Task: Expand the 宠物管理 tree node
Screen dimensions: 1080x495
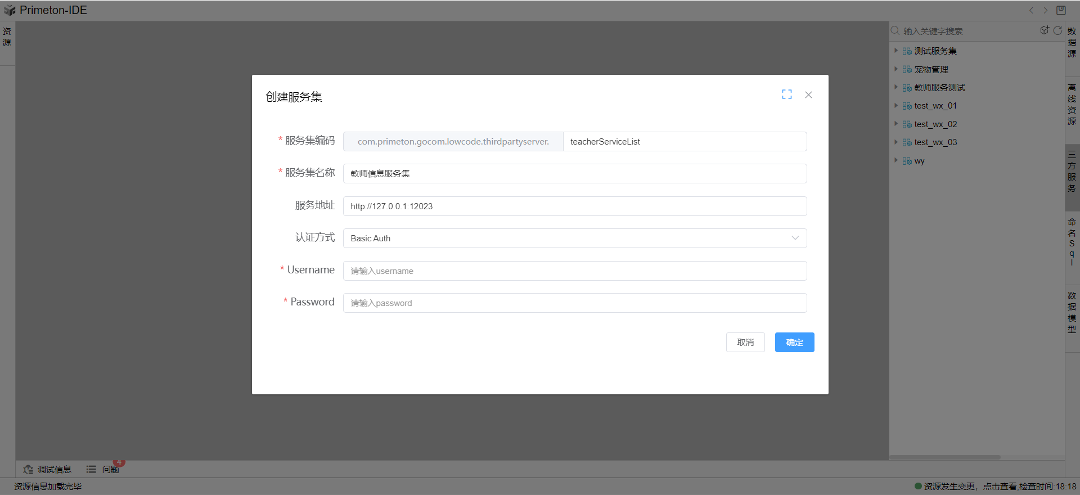Action: (896, 69)
